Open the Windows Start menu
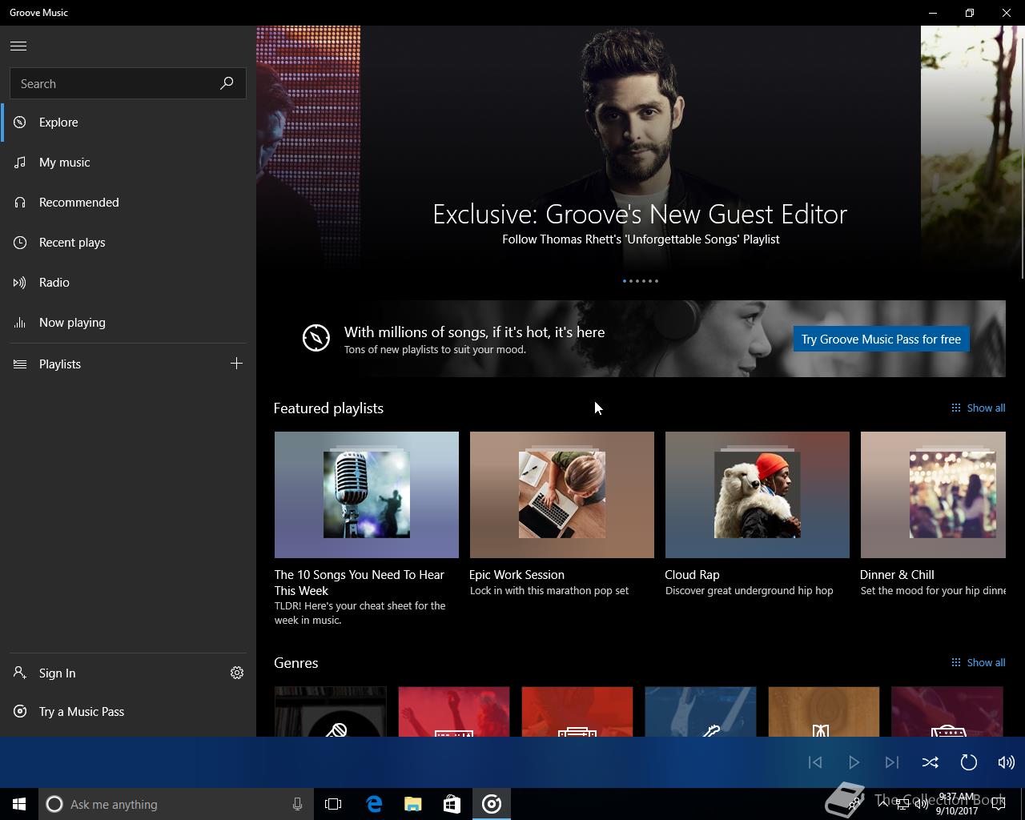 (x=19, y=804)
